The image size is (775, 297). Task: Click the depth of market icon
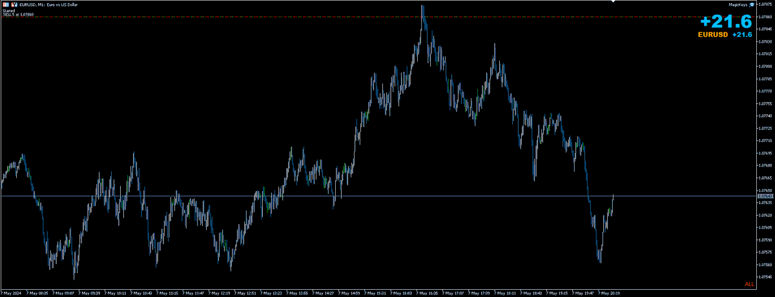click(x=14, y=5)
